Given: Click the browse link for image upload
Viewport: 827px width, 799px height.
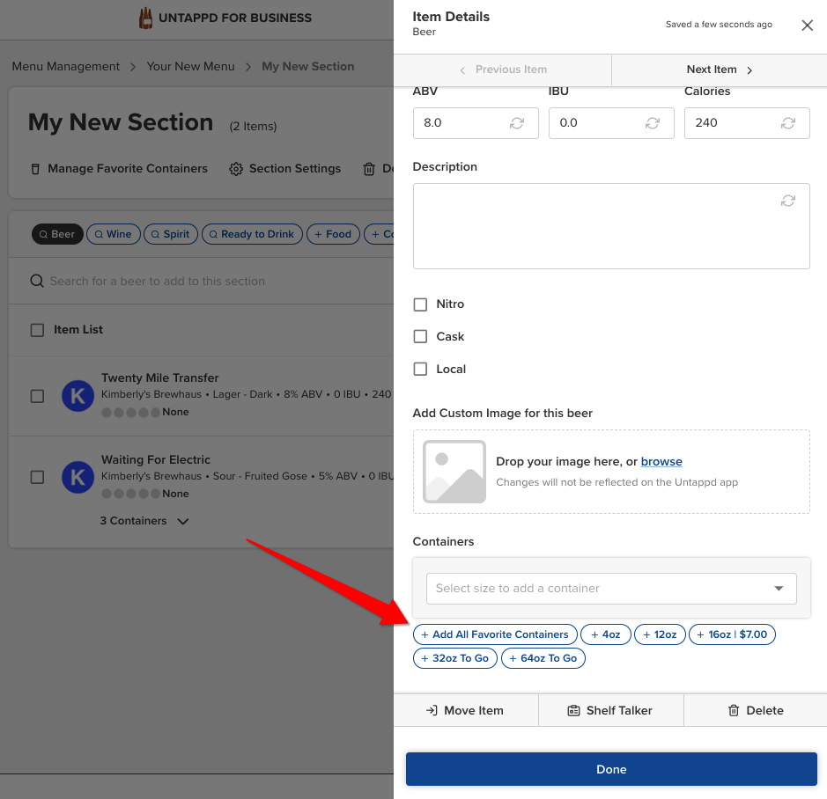Looking at the screenshot, I should tap(661, 462).
